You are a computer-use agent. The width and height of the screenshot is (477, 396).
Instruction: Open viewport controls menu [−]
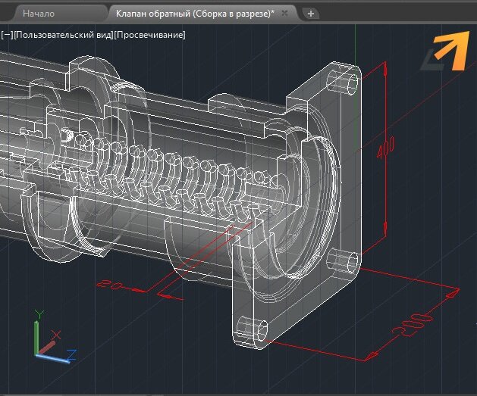(7, 35)
